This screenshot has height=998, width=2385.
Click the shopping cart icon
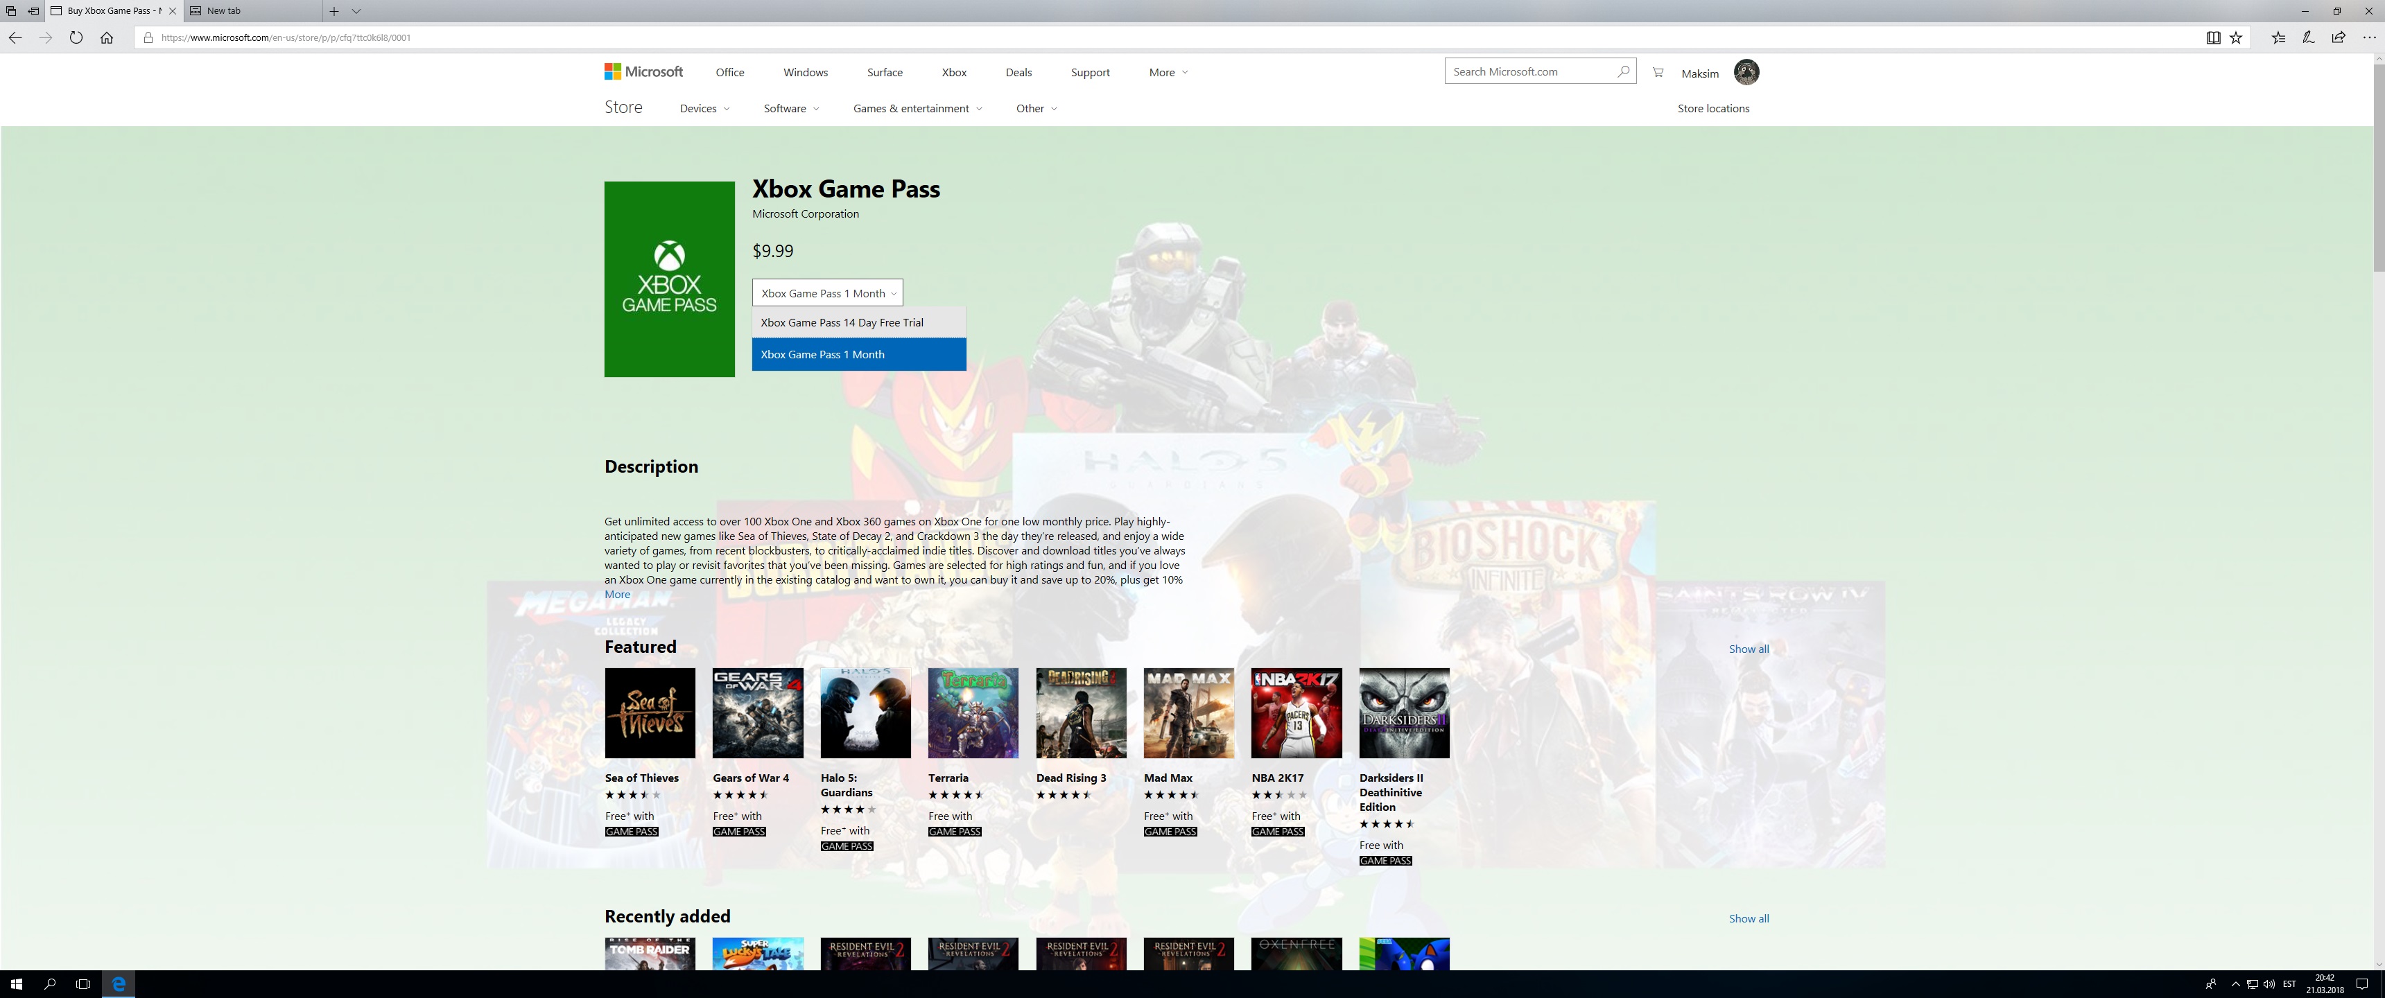[1657, 72]
